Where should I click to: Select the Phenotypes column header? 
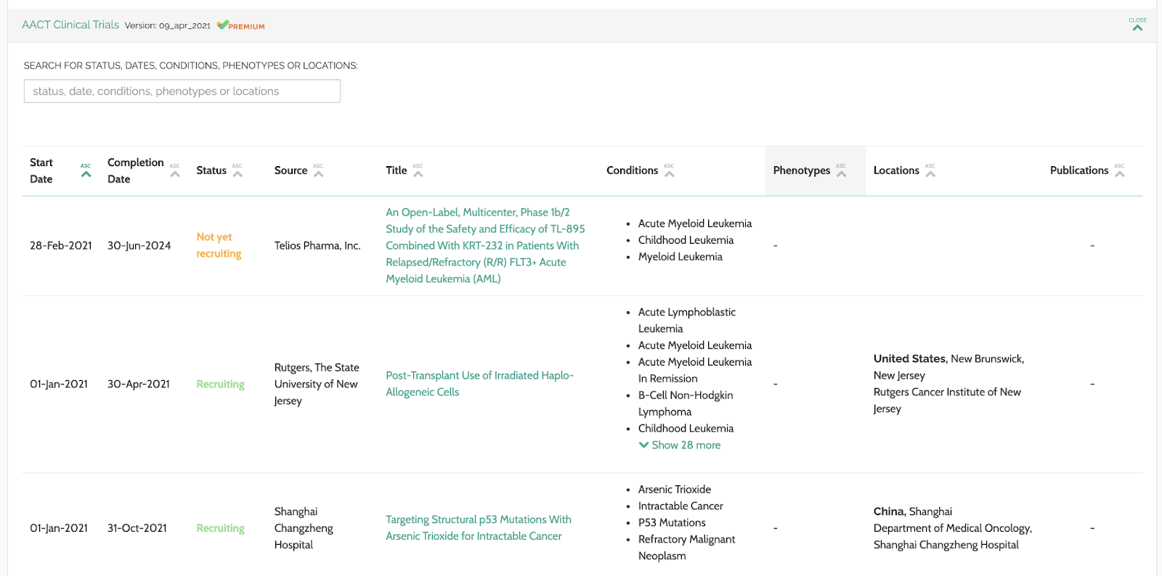point(801,170)
